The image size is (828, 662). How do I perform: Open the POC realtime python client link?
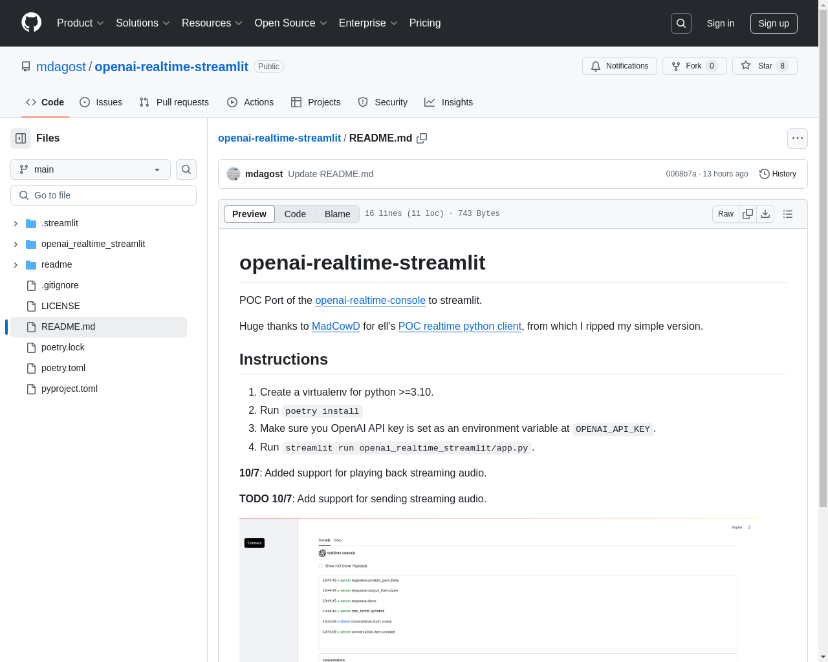point(460,326)
